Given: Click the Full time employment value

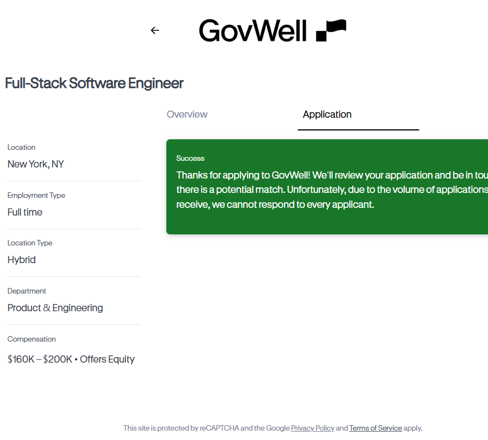Looking at the screenshot, I should point(25,212).
